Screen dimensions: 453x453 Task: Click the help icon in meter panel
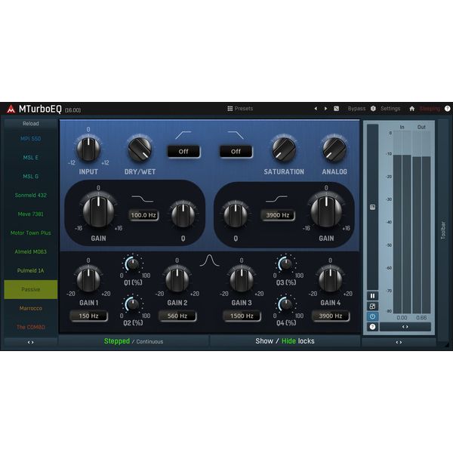click(x=372, y=327)
